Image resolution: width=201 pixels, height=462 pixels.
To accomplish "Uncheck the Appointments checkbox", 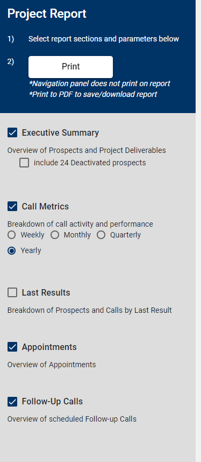I will tap(12, 347).
